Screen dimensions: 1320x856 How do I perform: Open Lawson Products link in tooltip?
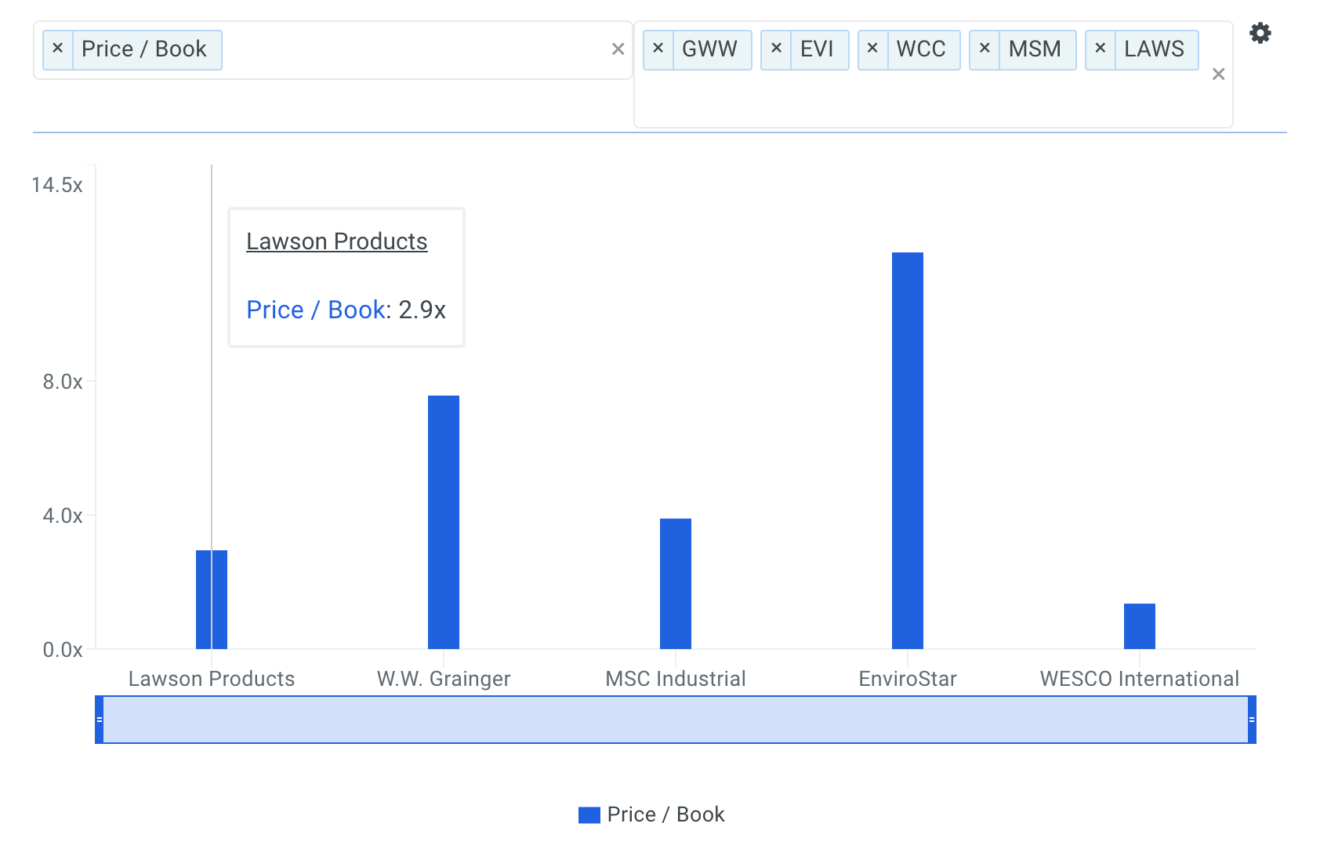(x=337, y=241)
